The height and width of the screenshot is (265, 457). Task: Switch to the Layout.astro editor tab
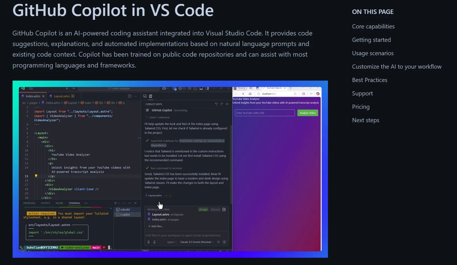pos(62,96)
